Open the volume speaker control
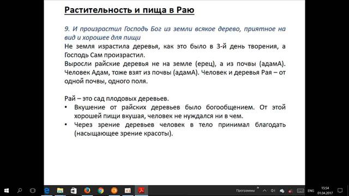Image resolution: width=349 pixels, height=196 pixels. [x=273, y=191]
